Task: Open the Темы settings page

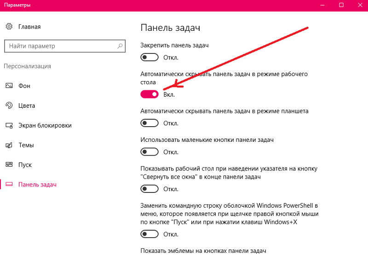Action: tap(26, 145)
